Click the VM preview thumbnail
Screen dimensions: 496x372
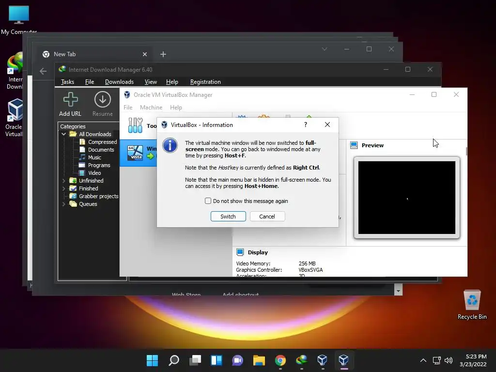pyautogui.click(x=407, y=198)
